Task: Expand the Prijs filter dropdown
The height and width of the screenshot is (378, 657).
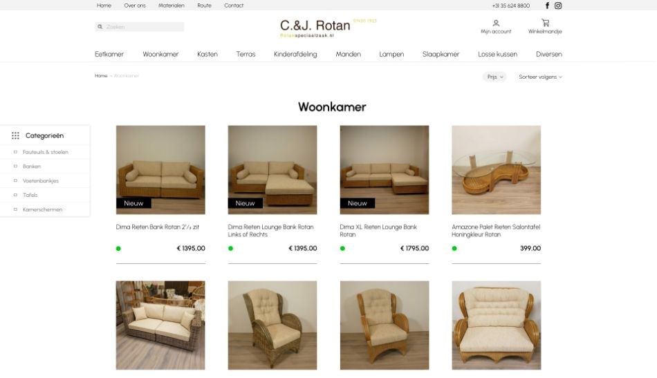Action: tap(495, 77)
